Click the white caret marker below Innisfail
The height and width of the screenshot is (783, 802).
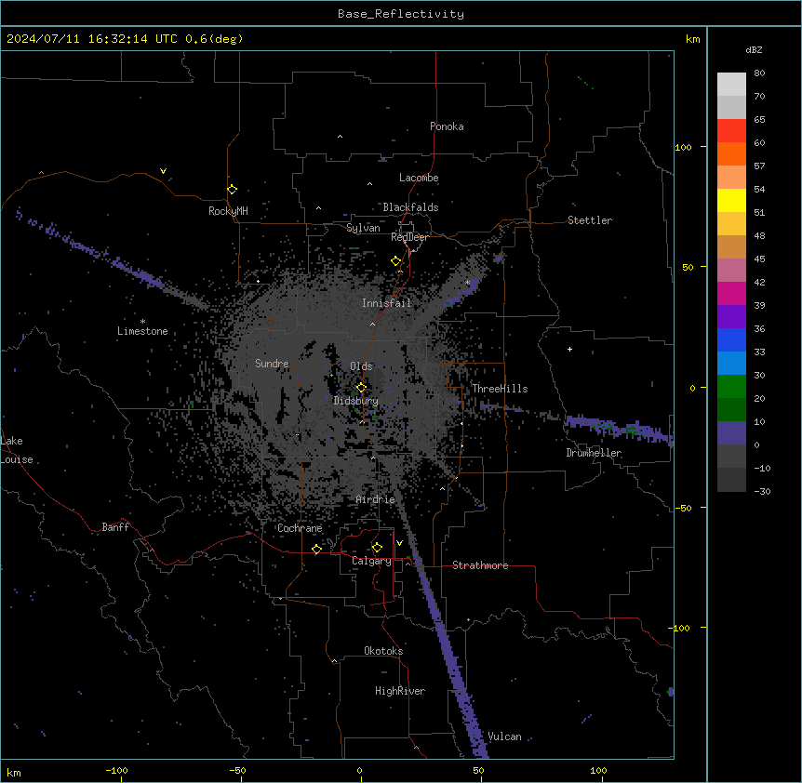372,324
